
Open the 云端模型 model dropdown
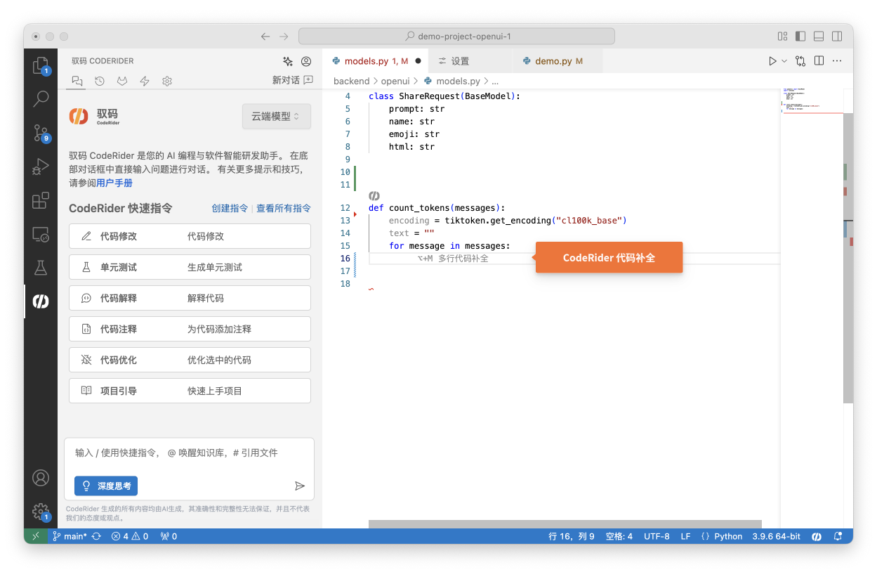[x=277, y=117]
